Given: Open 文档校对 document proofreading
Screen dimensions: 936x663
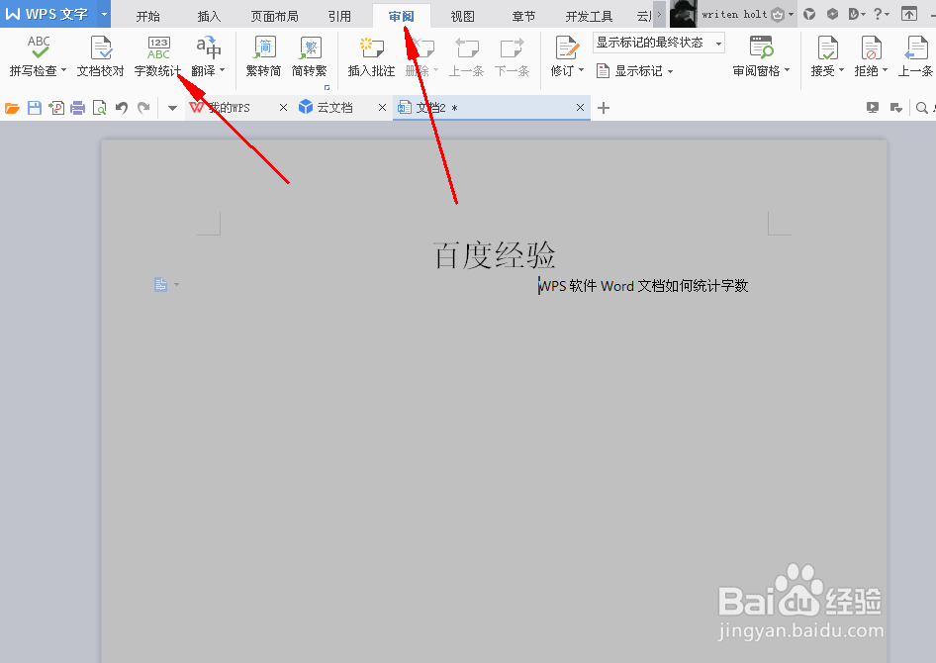Looking at the screenshot, I should 100,56.
